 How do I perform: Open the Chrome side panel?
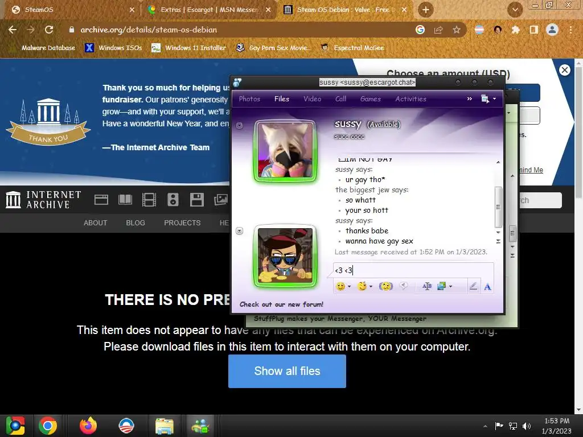(x=534, y=30)
